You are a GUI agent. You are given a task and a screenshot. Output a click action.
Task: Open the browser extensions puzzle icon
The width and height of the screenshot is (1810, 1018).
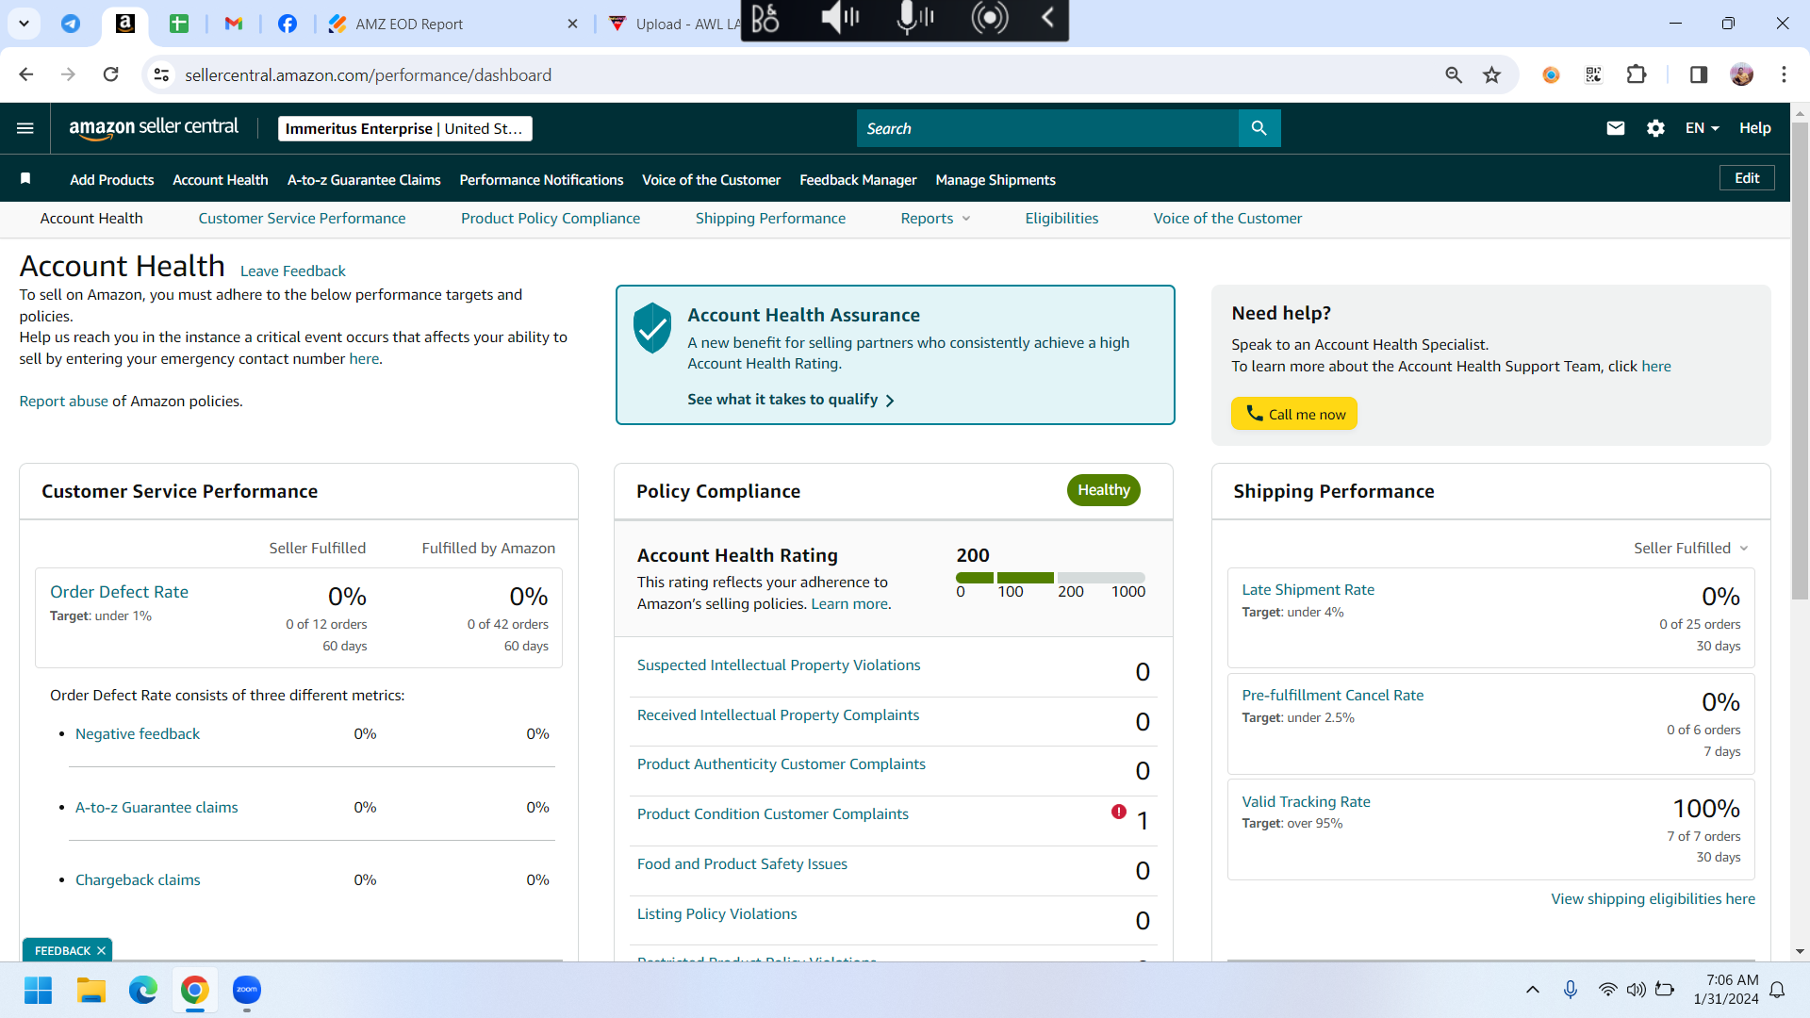(1637, 74)
